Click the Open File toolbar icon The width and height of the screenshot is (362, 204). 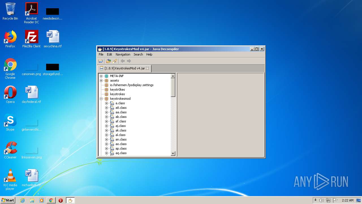[101, 61]
